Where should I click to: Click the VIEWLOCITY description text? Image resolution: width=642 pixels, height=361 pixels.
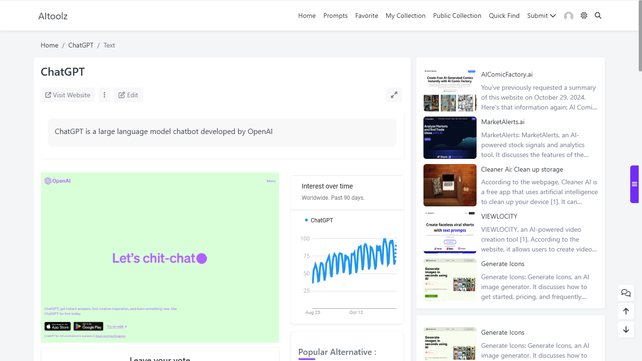point(539,239)
